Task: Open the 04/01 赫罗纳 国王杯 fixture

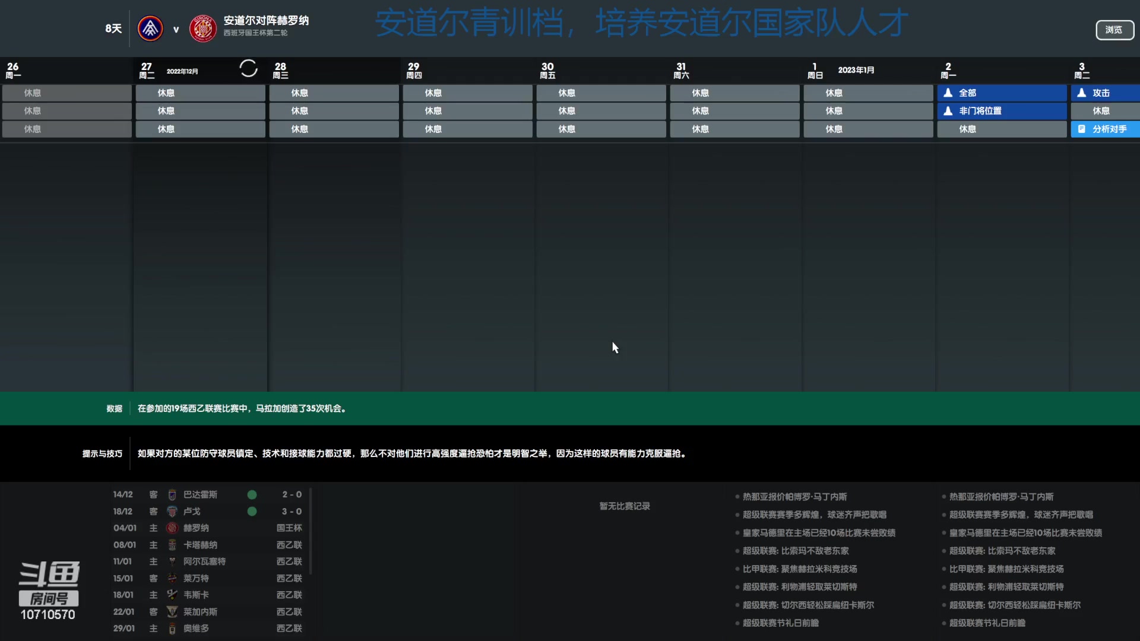Action: [208, 528]
